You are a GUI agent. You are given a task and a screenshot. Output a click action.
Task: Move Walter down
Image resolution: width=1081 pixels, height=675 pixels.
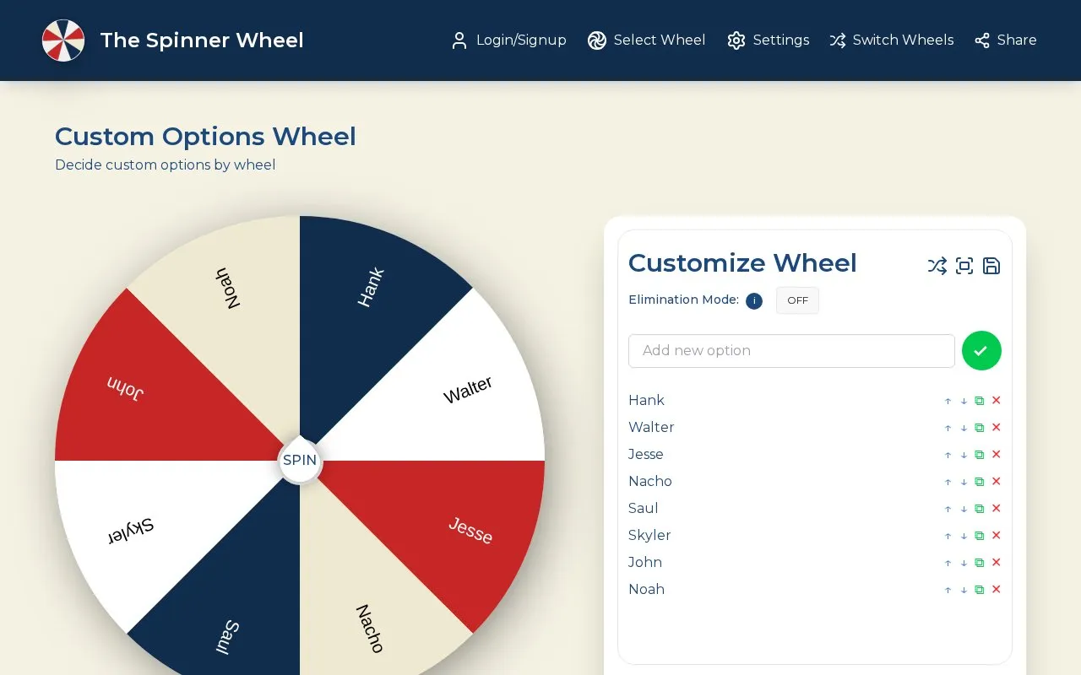point(964,429)
